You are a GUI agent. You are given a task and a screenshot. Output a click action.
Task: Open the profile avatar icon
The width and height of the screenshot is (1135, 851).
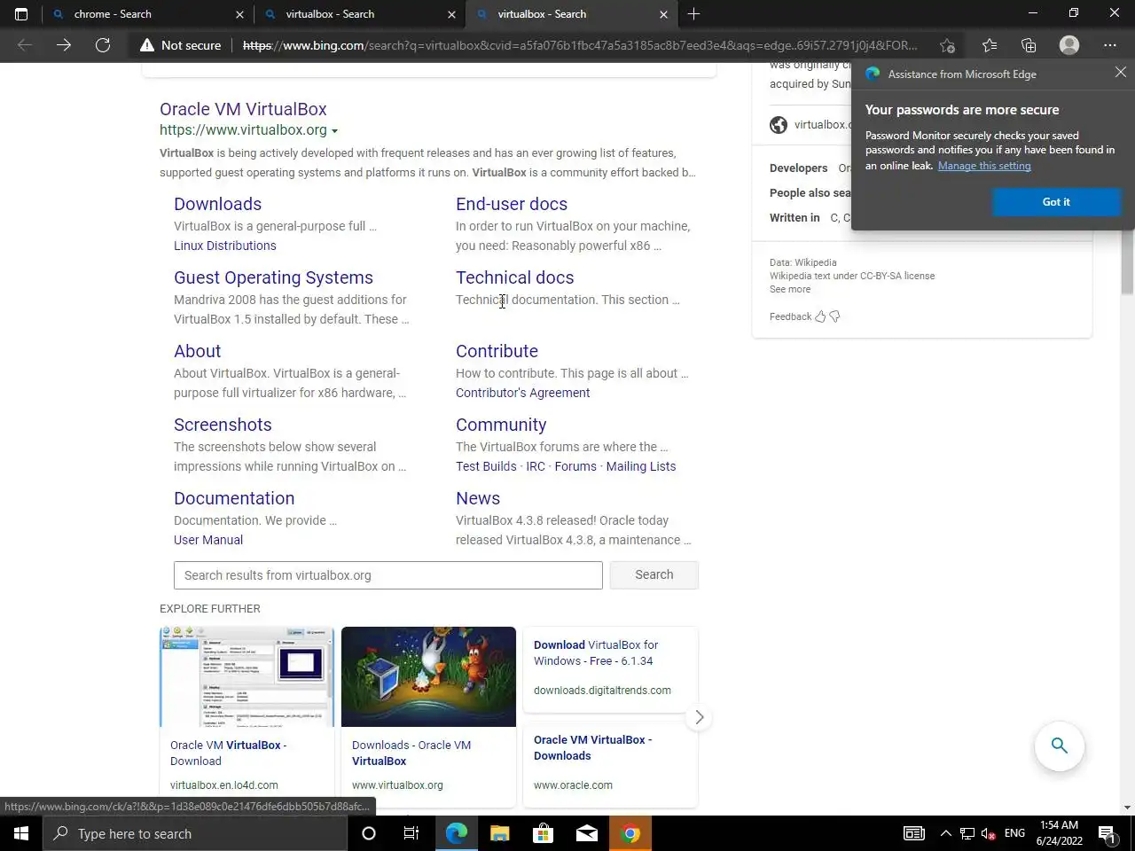pyautogui.click(x=1069, y=45)
